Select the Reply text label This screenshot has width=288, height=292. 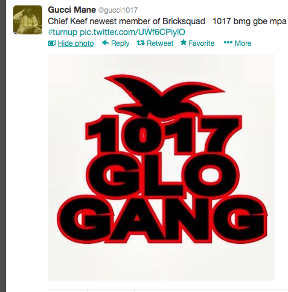pyautogui.click(x=120, y=43)
